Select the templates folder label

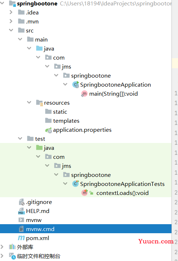tap(66, 121)
